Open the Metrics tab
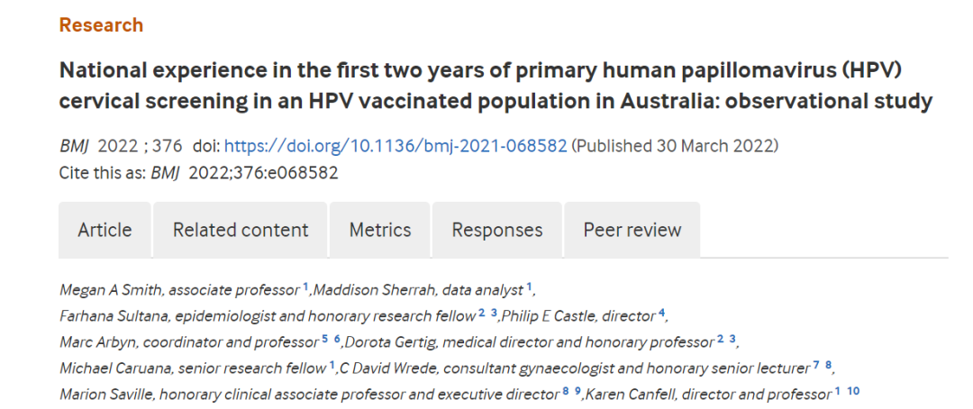This screenshot has width=973, height=409. 380,230
